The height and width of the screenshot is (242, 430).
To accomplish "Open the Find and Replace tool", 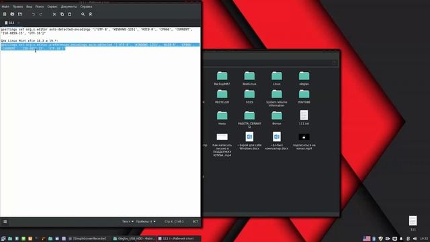I will tap(91, 14).
